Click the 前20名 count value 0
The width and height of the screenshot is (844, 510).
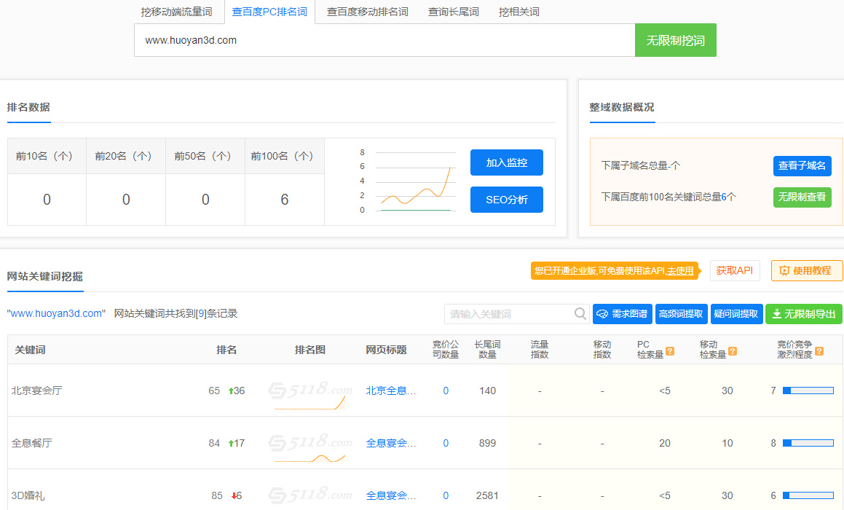click(x=126, y=200)
